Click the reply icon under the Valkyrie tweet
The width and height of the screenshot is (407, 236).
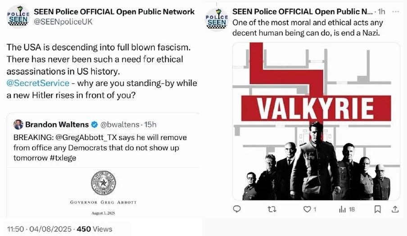coord(237,209)
